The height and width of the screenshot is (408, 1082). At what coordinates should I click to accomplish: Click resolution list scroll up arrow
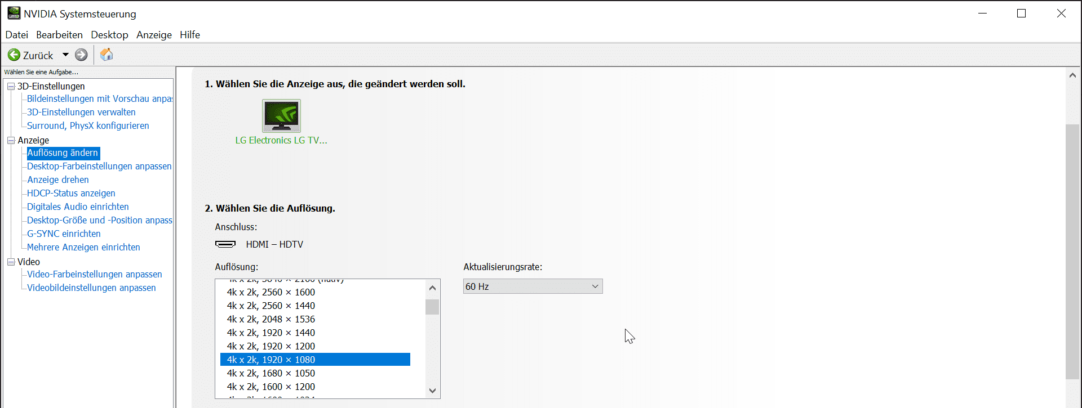pos(432,288)
